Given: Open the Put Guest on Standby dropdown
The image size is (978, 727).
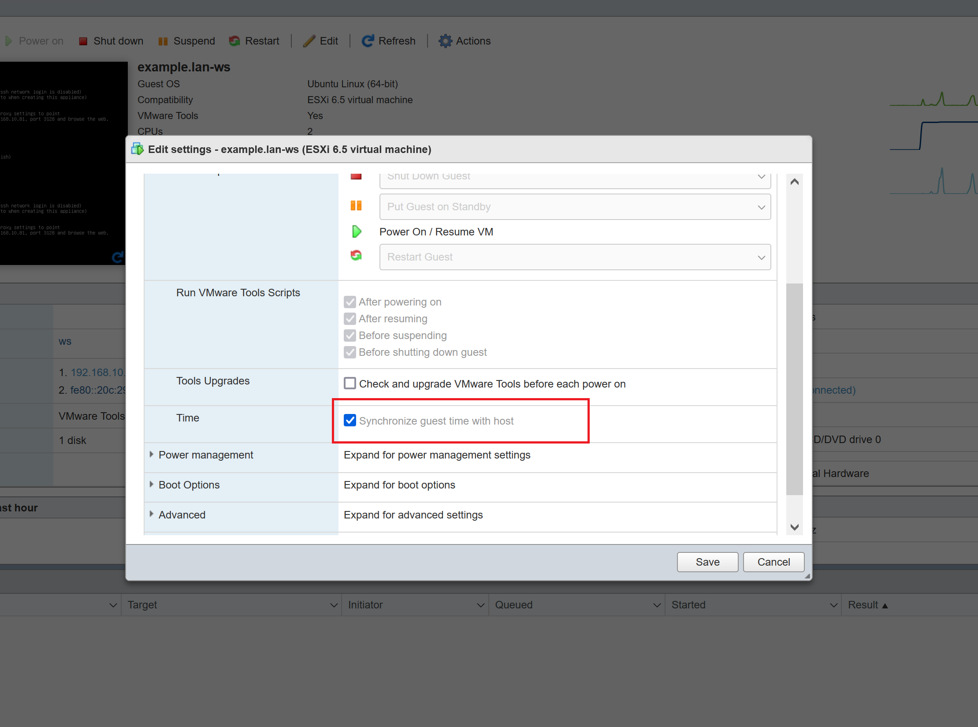Looking at the screenshot, I should coord(575,207).
